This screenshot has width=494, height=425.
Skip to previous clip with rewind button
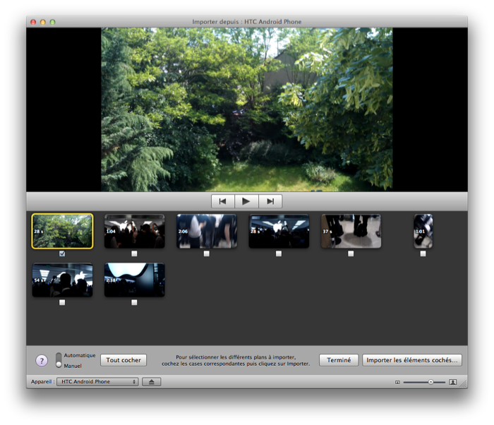pyautogui.click(x=222, y=201)
